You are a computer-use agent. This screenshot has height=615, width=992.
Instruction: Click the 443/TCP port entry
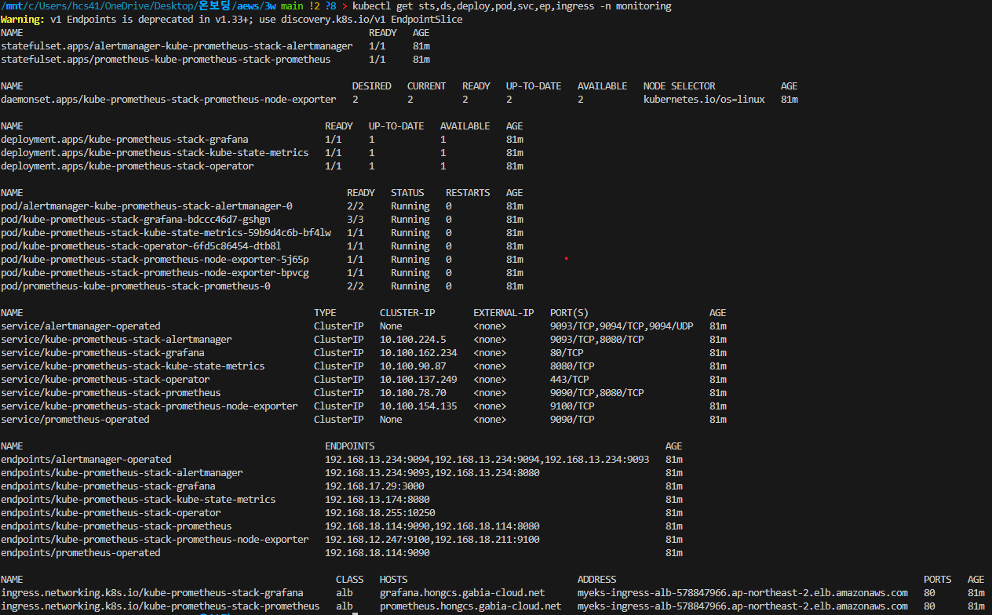570,380
